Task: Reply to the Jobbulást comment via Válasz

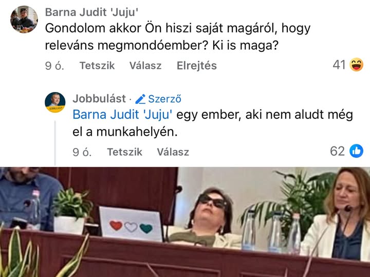Action: 173,152
